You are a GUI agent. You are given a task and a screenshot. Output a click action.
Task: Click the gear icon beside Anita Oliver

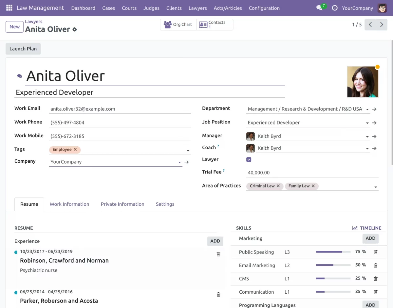75,29
